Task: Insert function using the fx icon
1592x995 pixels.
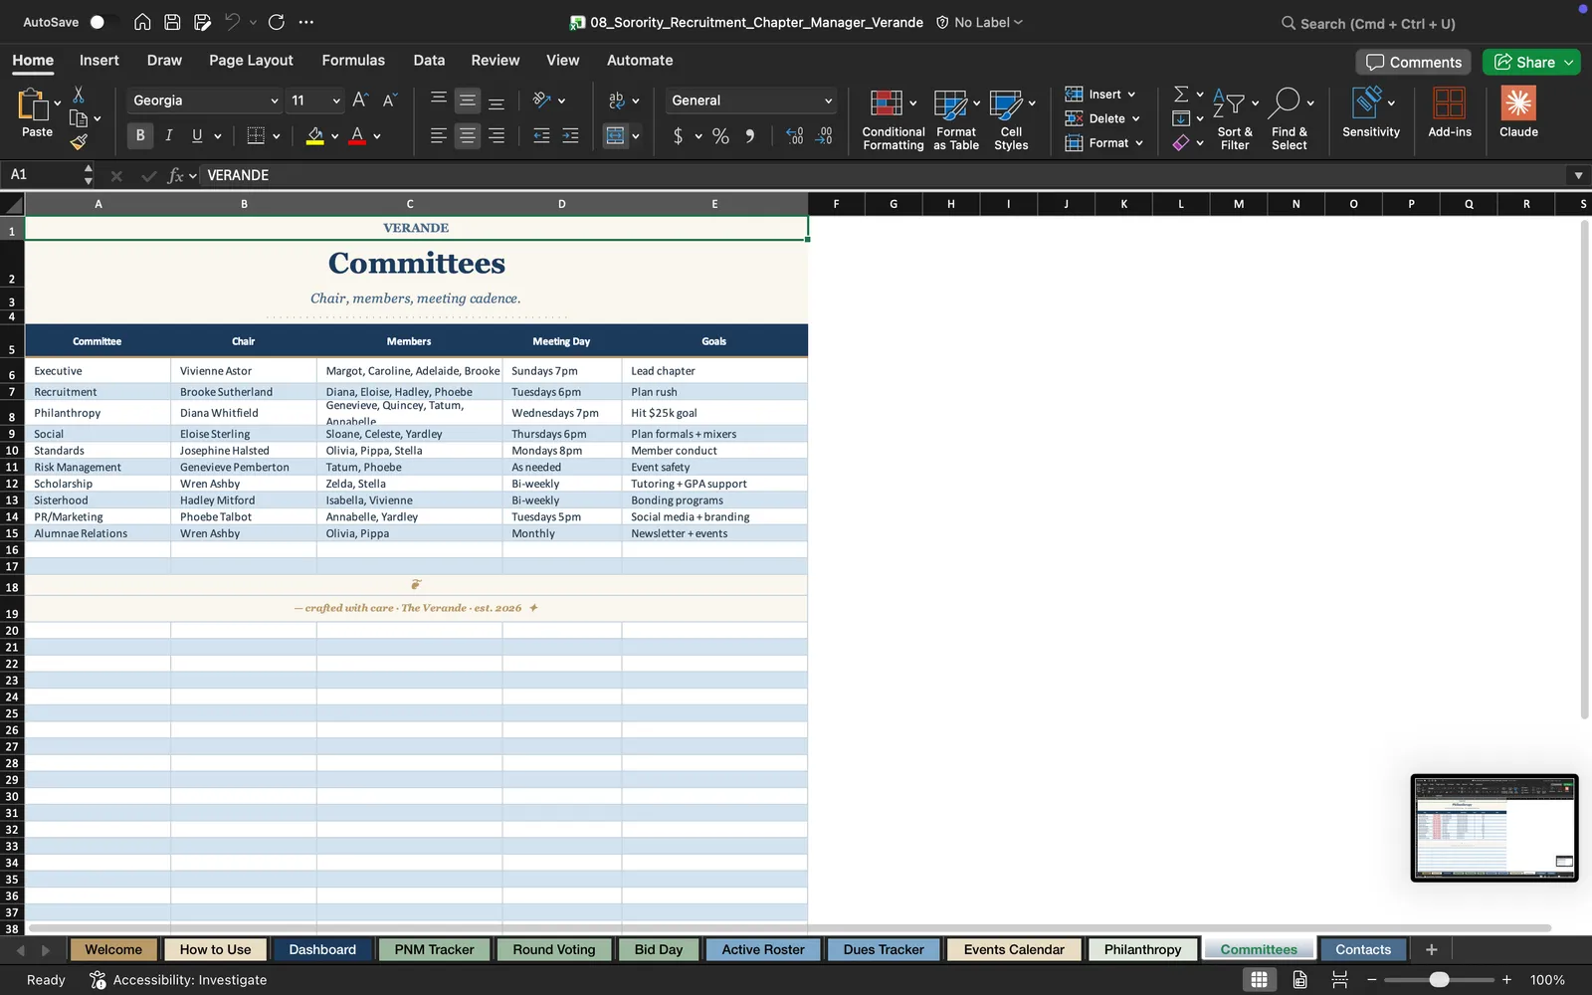Action: [176, 175]
